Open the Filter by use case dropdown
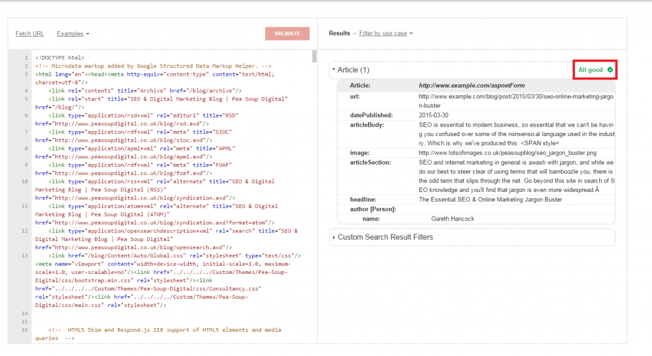652x356 pixels. click(386, 33)
